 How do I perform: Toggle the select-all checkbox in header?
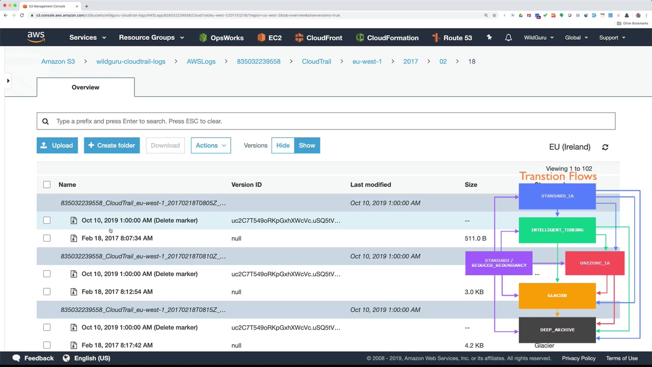47,185
